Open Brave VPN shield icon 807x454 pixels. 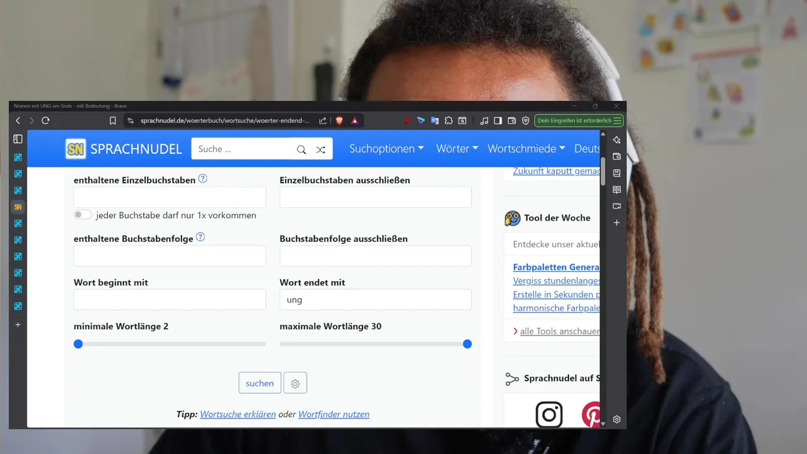525,120
